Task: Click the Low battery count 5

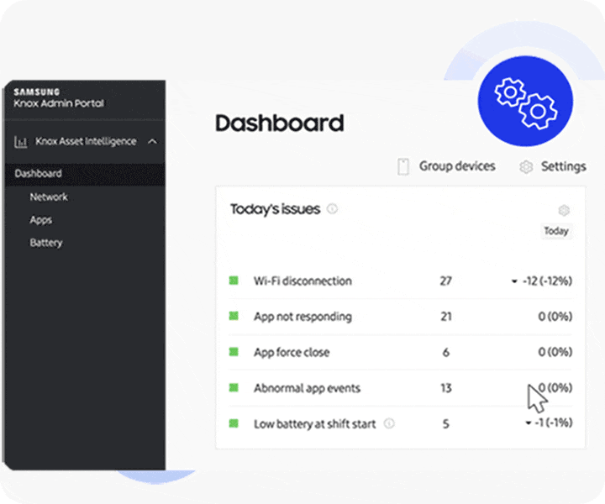Action: point(445,424)
